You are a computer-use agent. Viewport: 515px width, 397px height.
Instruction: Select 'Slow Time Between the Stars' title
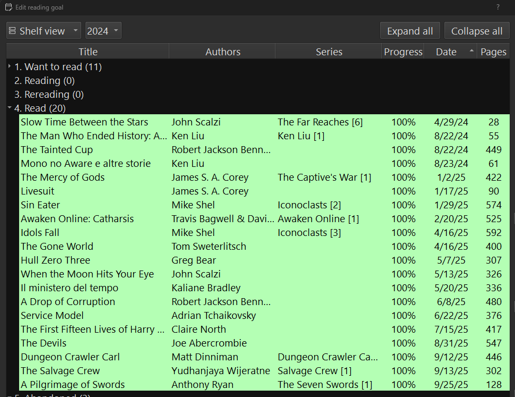tap(84, 122)
